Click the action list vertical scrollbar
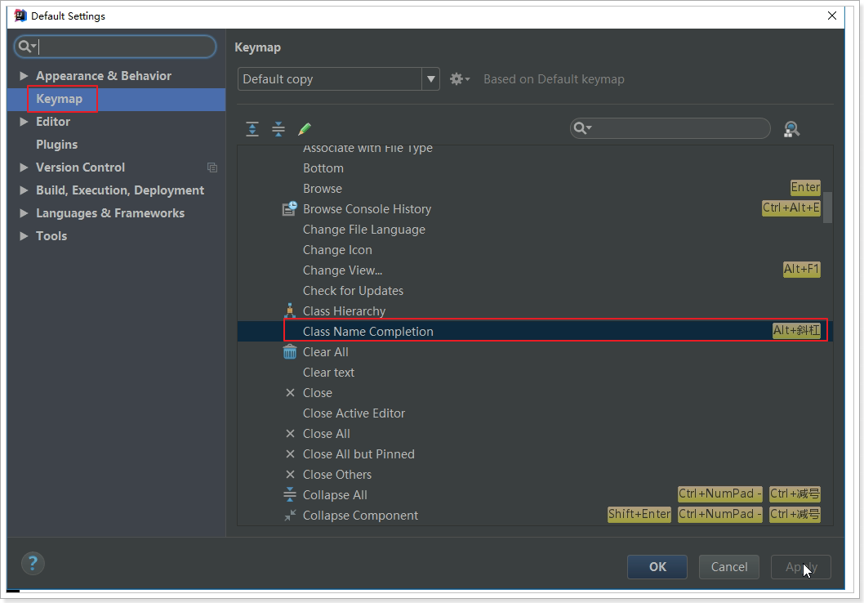This screenshot has height=603, width=864. coord(827,208)
